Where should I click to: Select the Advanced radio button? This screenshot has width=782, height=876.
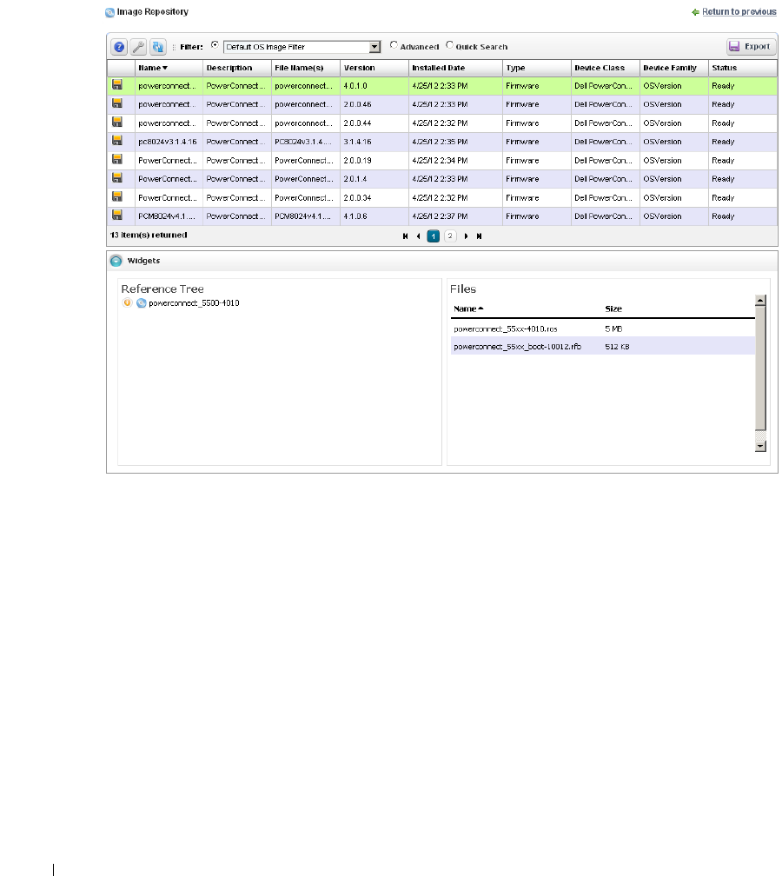tap(394, 44)
